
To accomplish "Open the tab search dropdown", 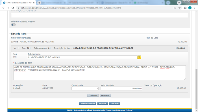I will [179, 3].
